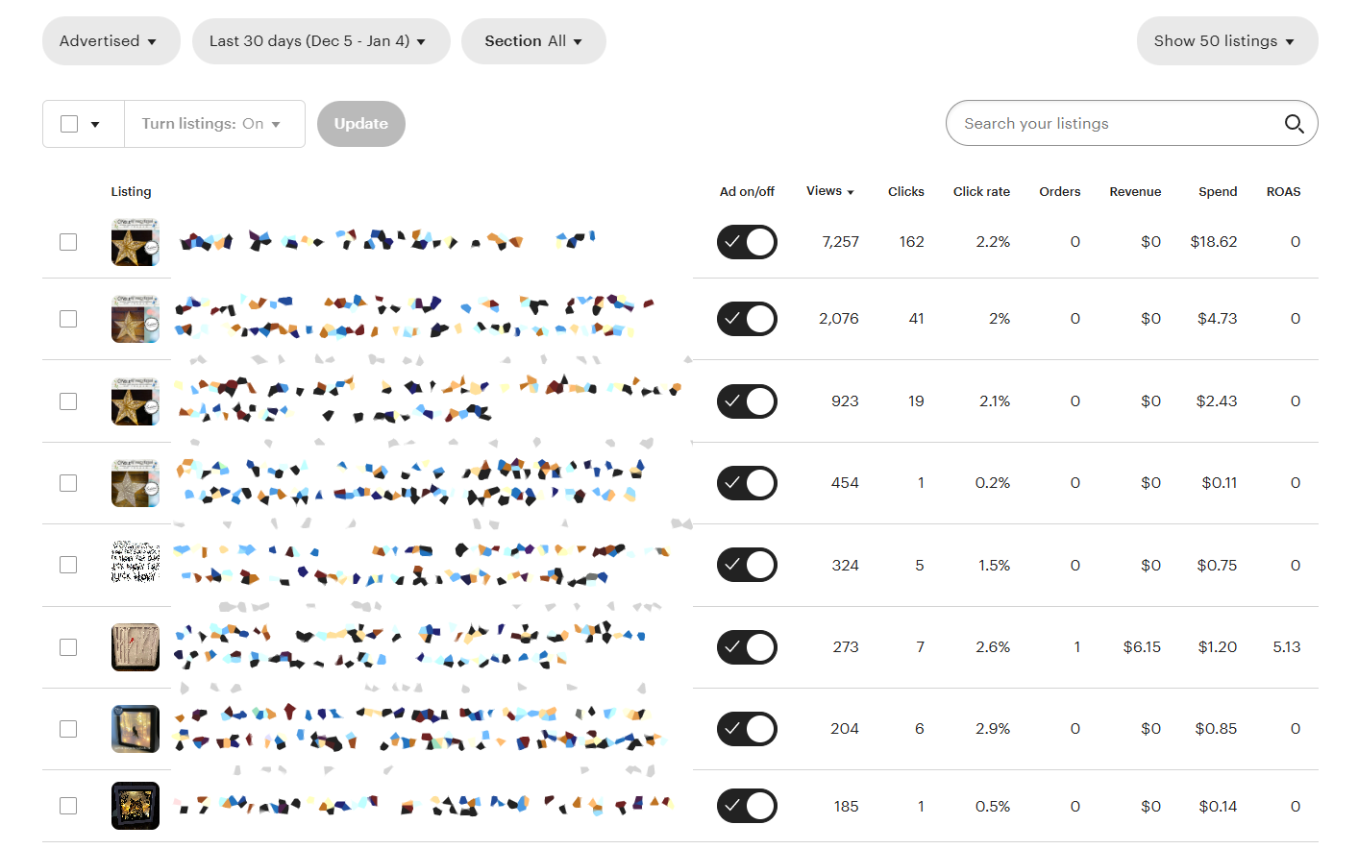1358x849 pixels.
Task: Check the box for listing with 2,076 views
Action: [68, 319]
